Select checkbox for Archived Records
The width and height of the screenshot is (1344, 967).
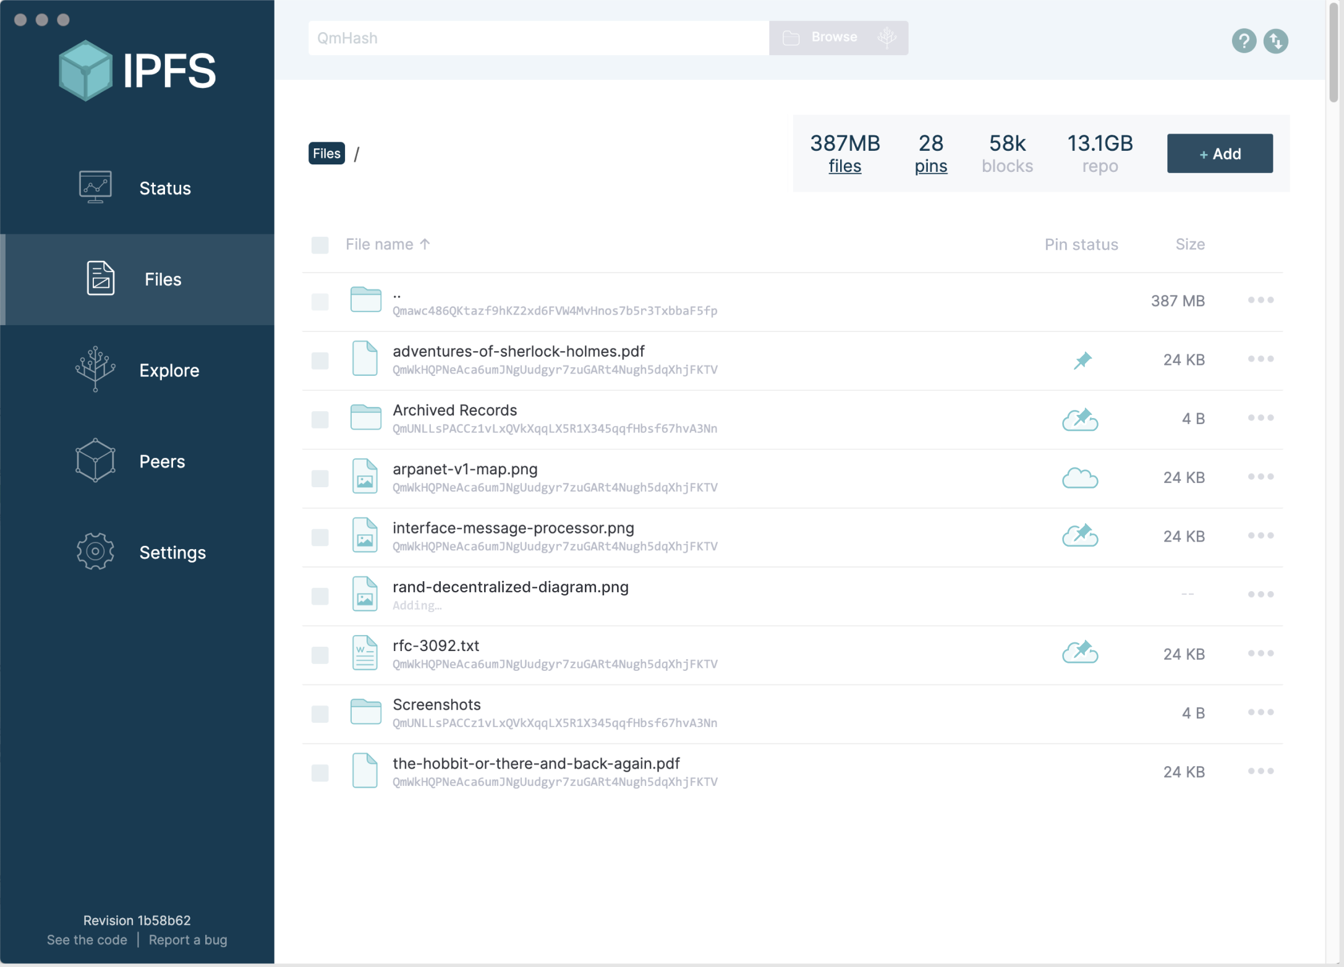tap(320, 420)
